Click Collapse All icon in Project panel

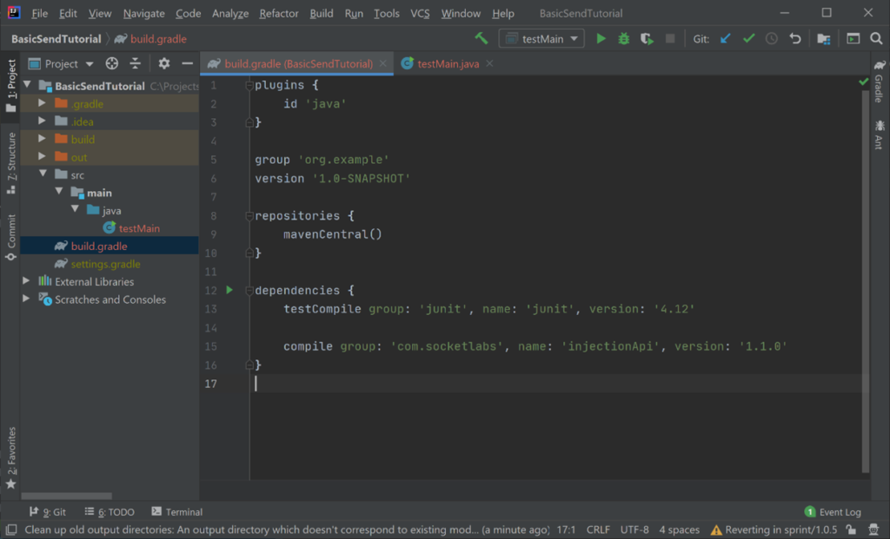coord(135,63)
